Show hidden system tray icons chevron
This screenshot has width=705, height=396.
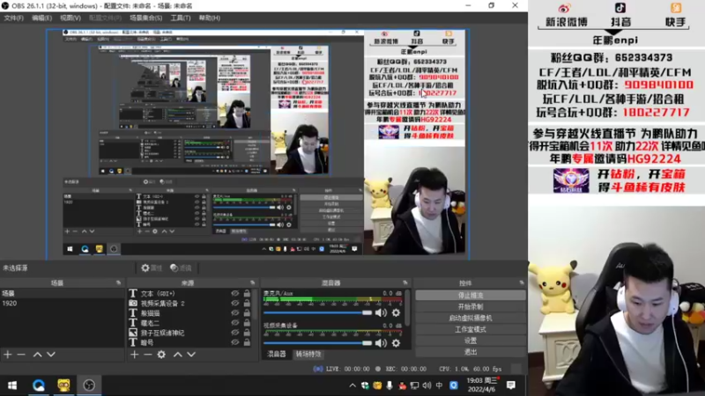[352, 385]
